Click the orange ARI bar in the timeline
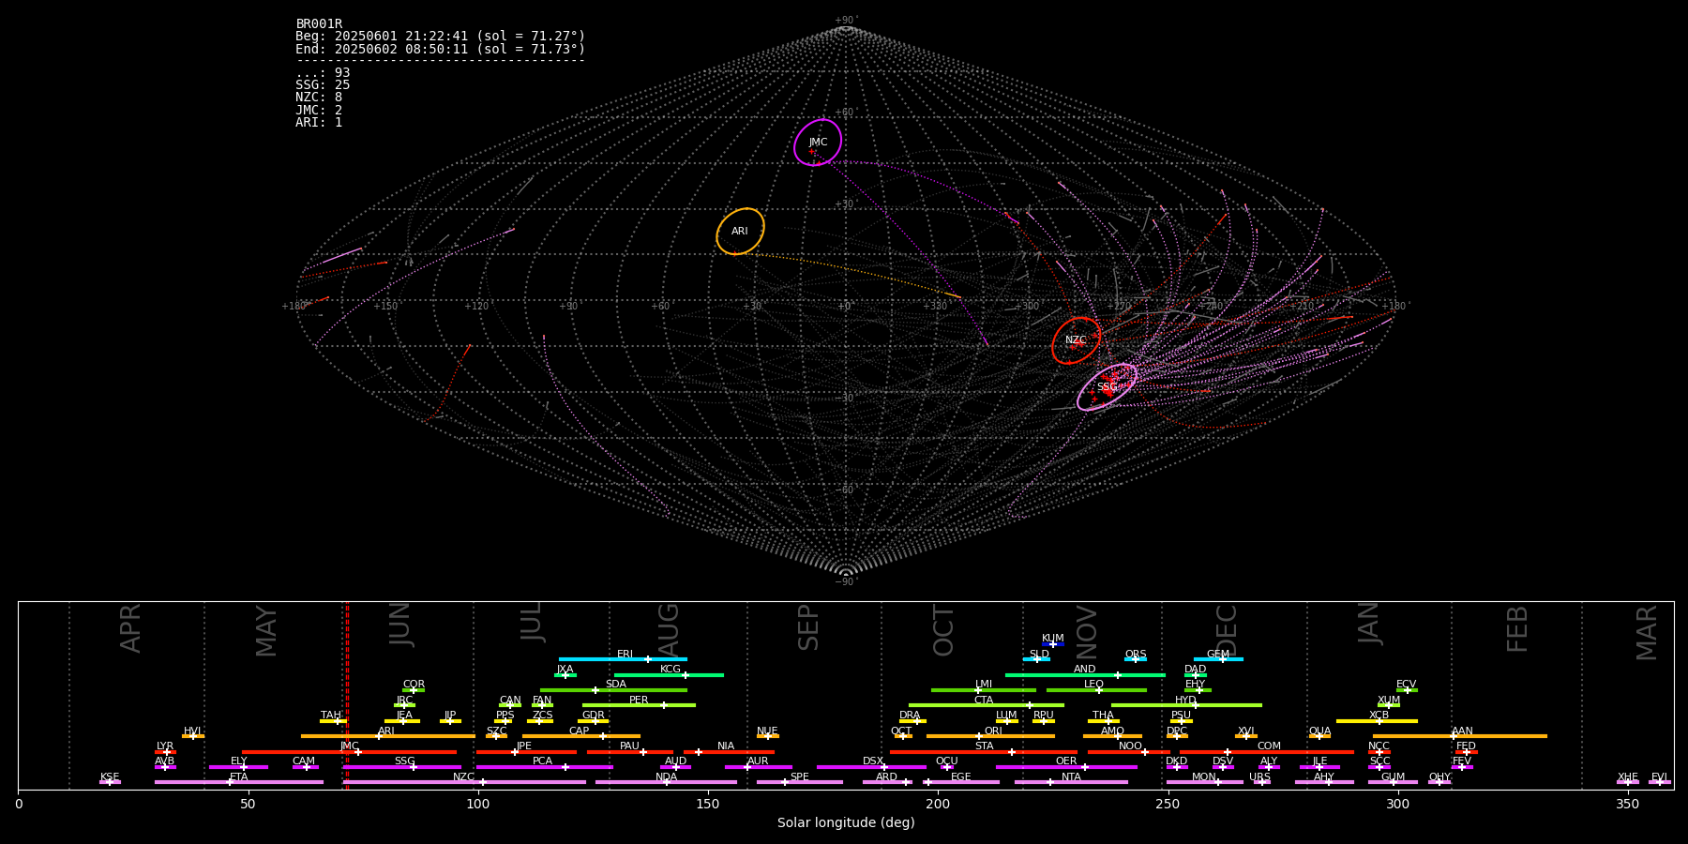 388,736
